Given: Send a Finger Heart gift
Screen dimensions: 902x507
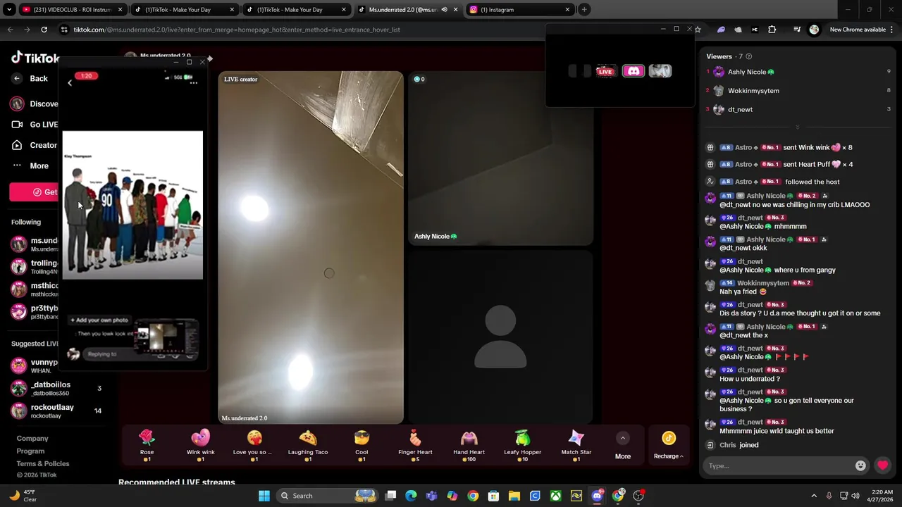Looking at the screenshot, I should (415, 445).
